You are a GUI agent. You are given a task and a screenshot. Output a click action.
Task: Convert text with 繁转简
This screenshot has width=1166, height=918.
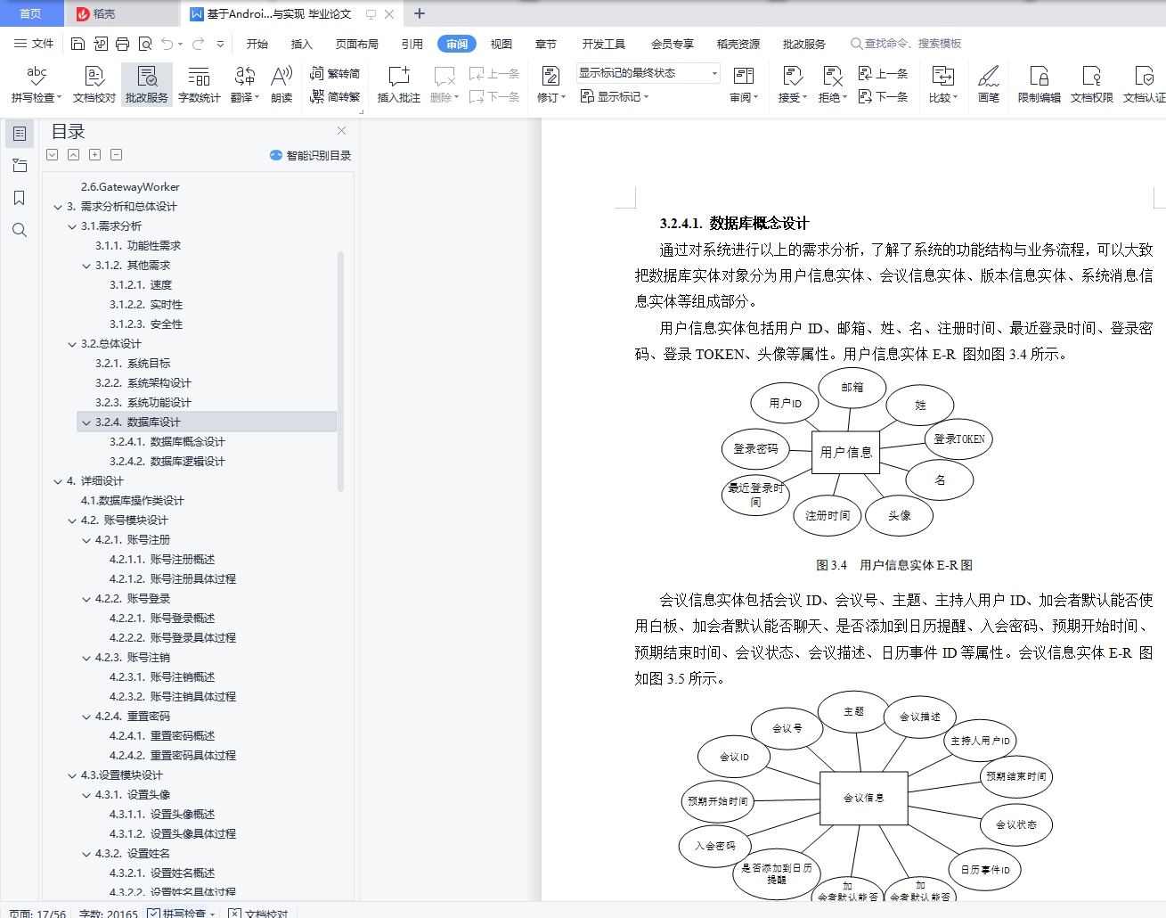(x=335, y=73)
